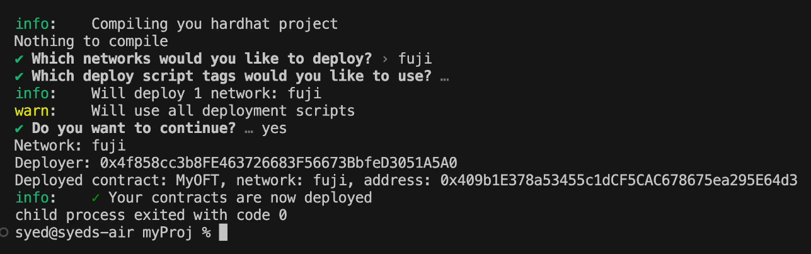Click the green checkmark beside the networks prompt

19,59
